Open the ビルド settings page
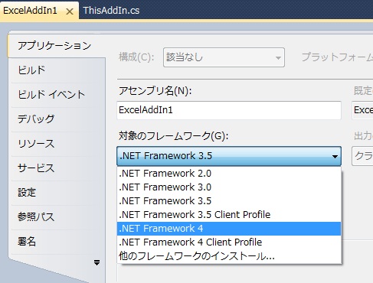This screenshot has height=283, width=373. point(31,70)
